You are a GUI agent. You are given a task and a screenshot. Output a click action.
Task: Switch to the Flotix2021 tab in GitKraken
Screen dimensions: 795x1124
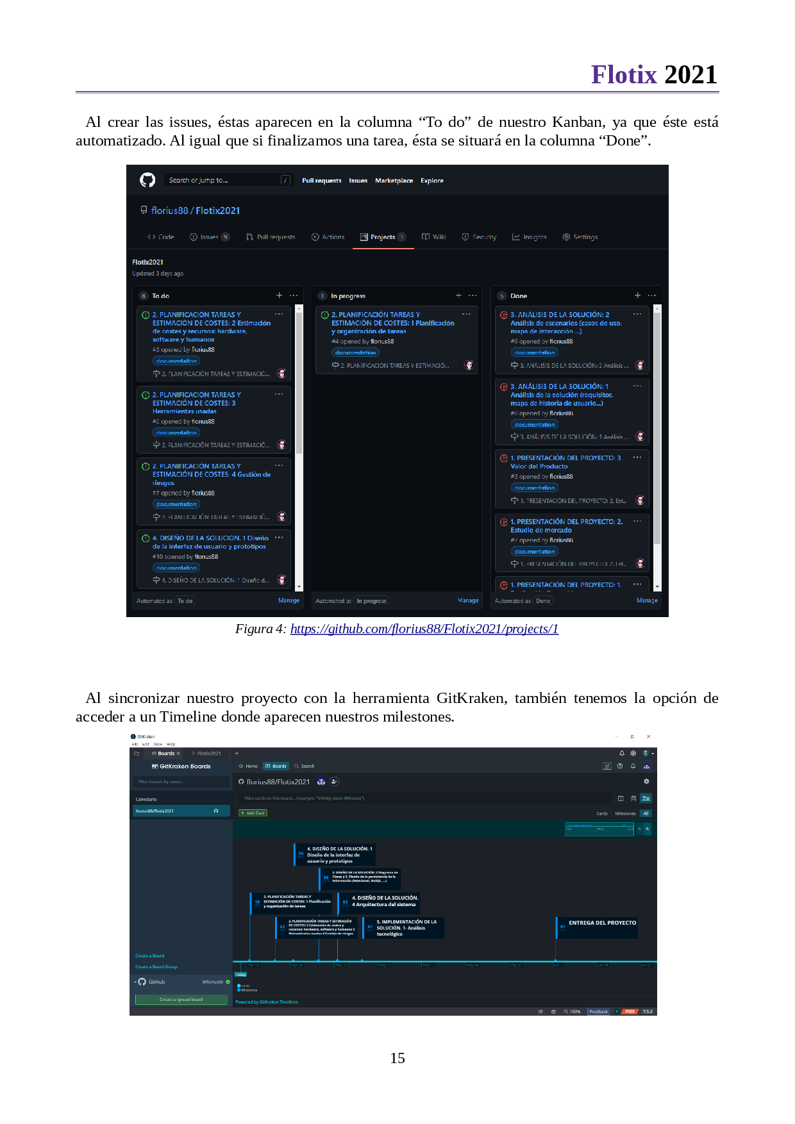[206, 754]
